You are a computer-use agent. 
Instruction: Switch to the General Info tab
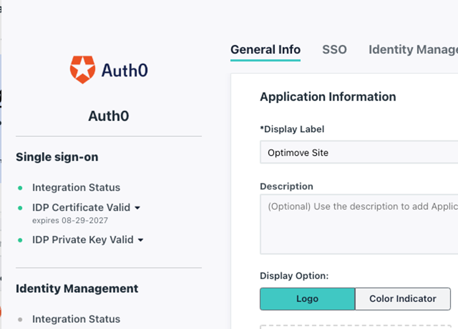265,50
